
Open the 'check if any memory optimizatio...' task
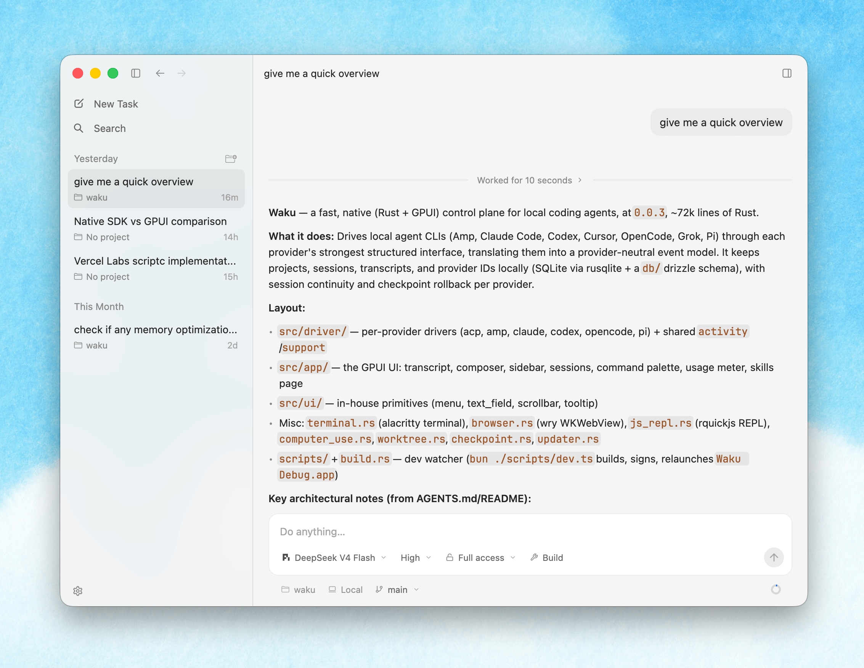coord(156,337)
